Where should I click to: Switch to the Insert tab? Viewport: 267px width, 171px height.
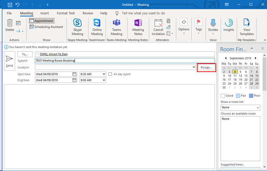[44, 13]
